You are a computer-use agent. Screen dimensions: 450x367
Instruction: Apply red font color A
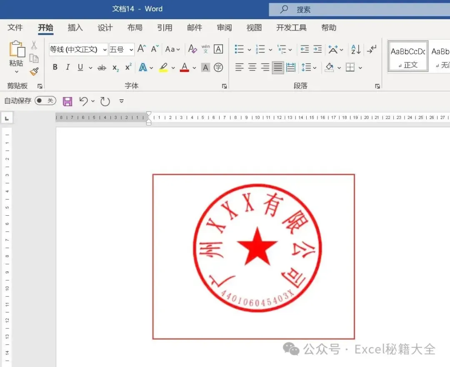click(x=184, y=68)
